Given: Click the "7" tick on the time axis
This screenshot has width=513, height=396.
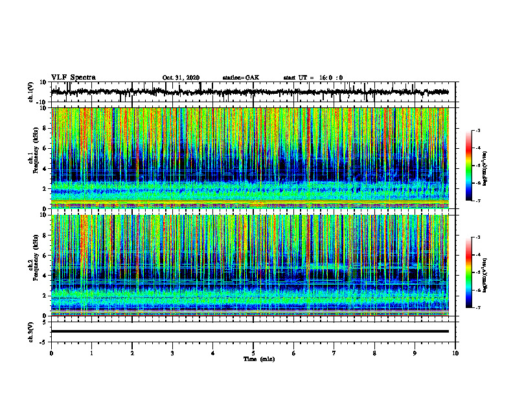Looking at the screenshot, I should pyautogui.click(x=334, y=353).
